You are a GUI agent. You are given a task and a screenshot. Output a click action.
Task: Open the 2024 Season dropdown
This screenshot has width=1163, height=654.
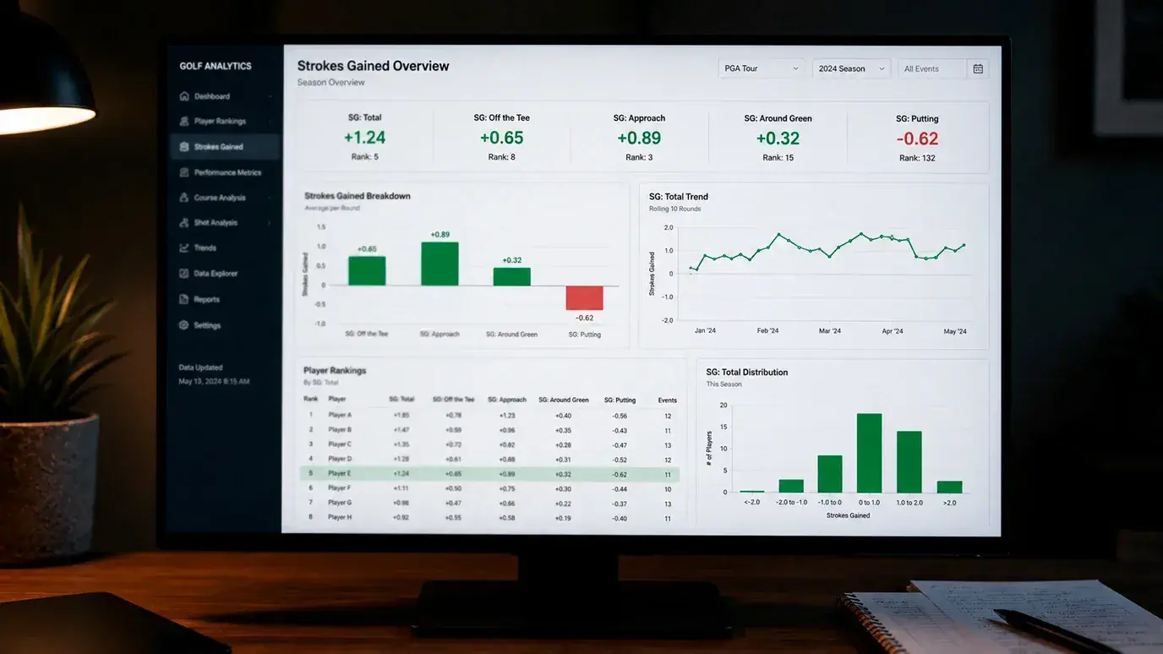tap(852, 68)
